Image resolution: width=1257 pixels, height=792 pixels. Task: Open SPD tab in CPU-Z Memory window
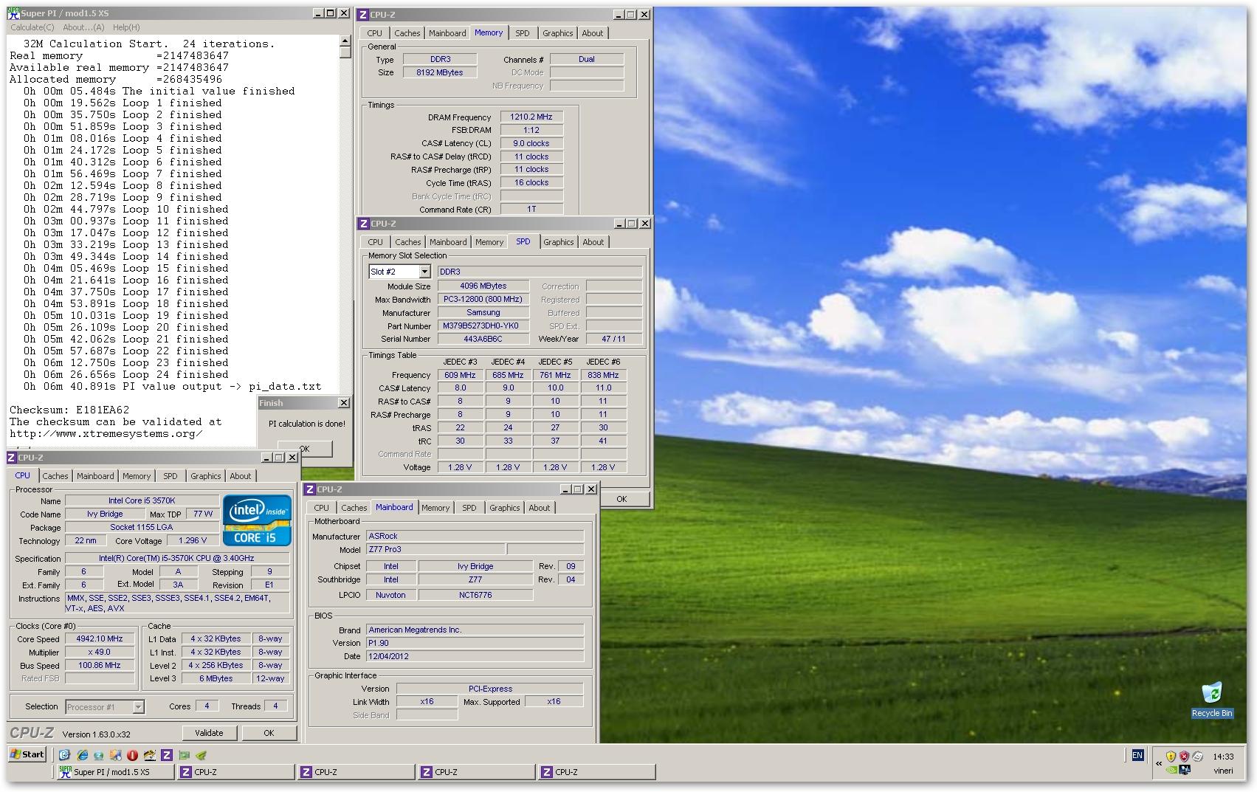pyautogui.click(x=523, y=33)
